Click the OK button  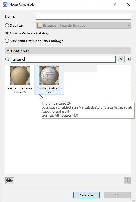(117, 195)
